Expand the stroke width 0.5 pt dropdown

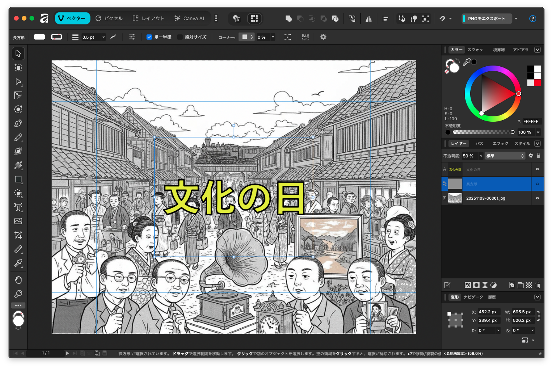[103, 37]
